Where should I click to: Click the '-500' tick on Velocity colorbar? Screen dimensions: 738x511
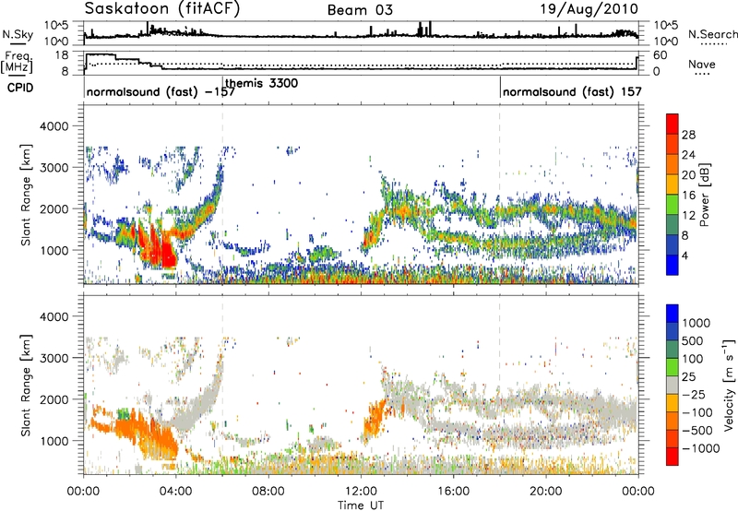click(697, 430)
